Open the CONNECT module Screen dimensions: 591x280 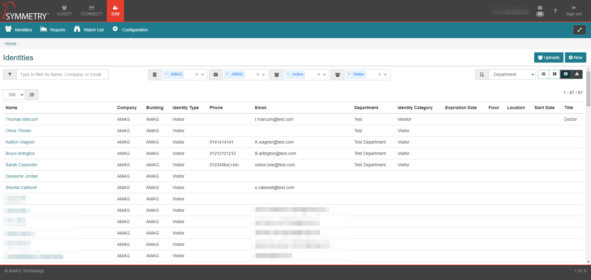(91, 11)
